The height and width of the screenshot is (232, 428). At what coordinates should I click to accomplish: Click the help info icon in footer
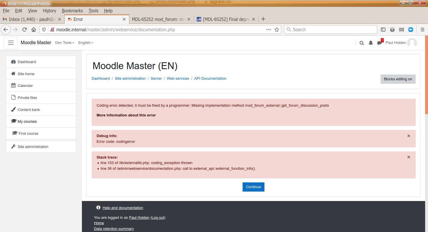point(98,207)
